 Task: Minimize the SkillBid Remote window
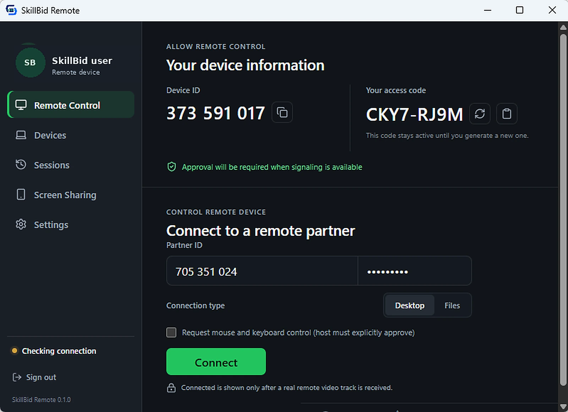pyautogui.click(x=488, y=10)
